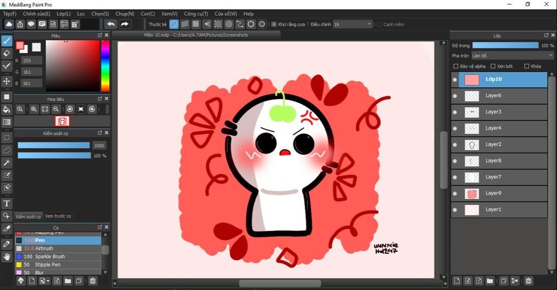Select the Bucket fill tool

(7, 110)
